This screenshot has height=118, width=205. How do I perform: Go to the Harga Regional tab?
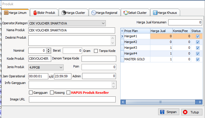(x=104, y=13)
